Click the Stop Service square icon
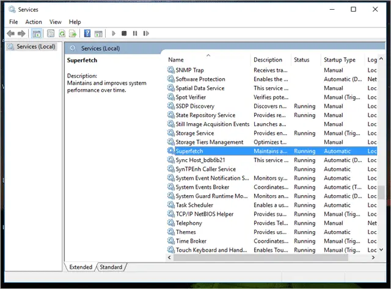 coord(124,34)
